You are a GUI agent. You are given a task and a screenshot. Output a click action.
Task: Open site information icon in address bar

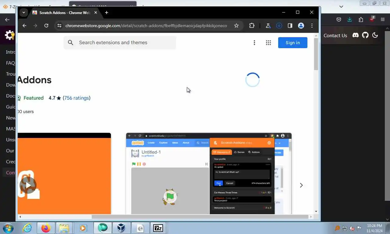pyautogui.click(x=59, y=26)
